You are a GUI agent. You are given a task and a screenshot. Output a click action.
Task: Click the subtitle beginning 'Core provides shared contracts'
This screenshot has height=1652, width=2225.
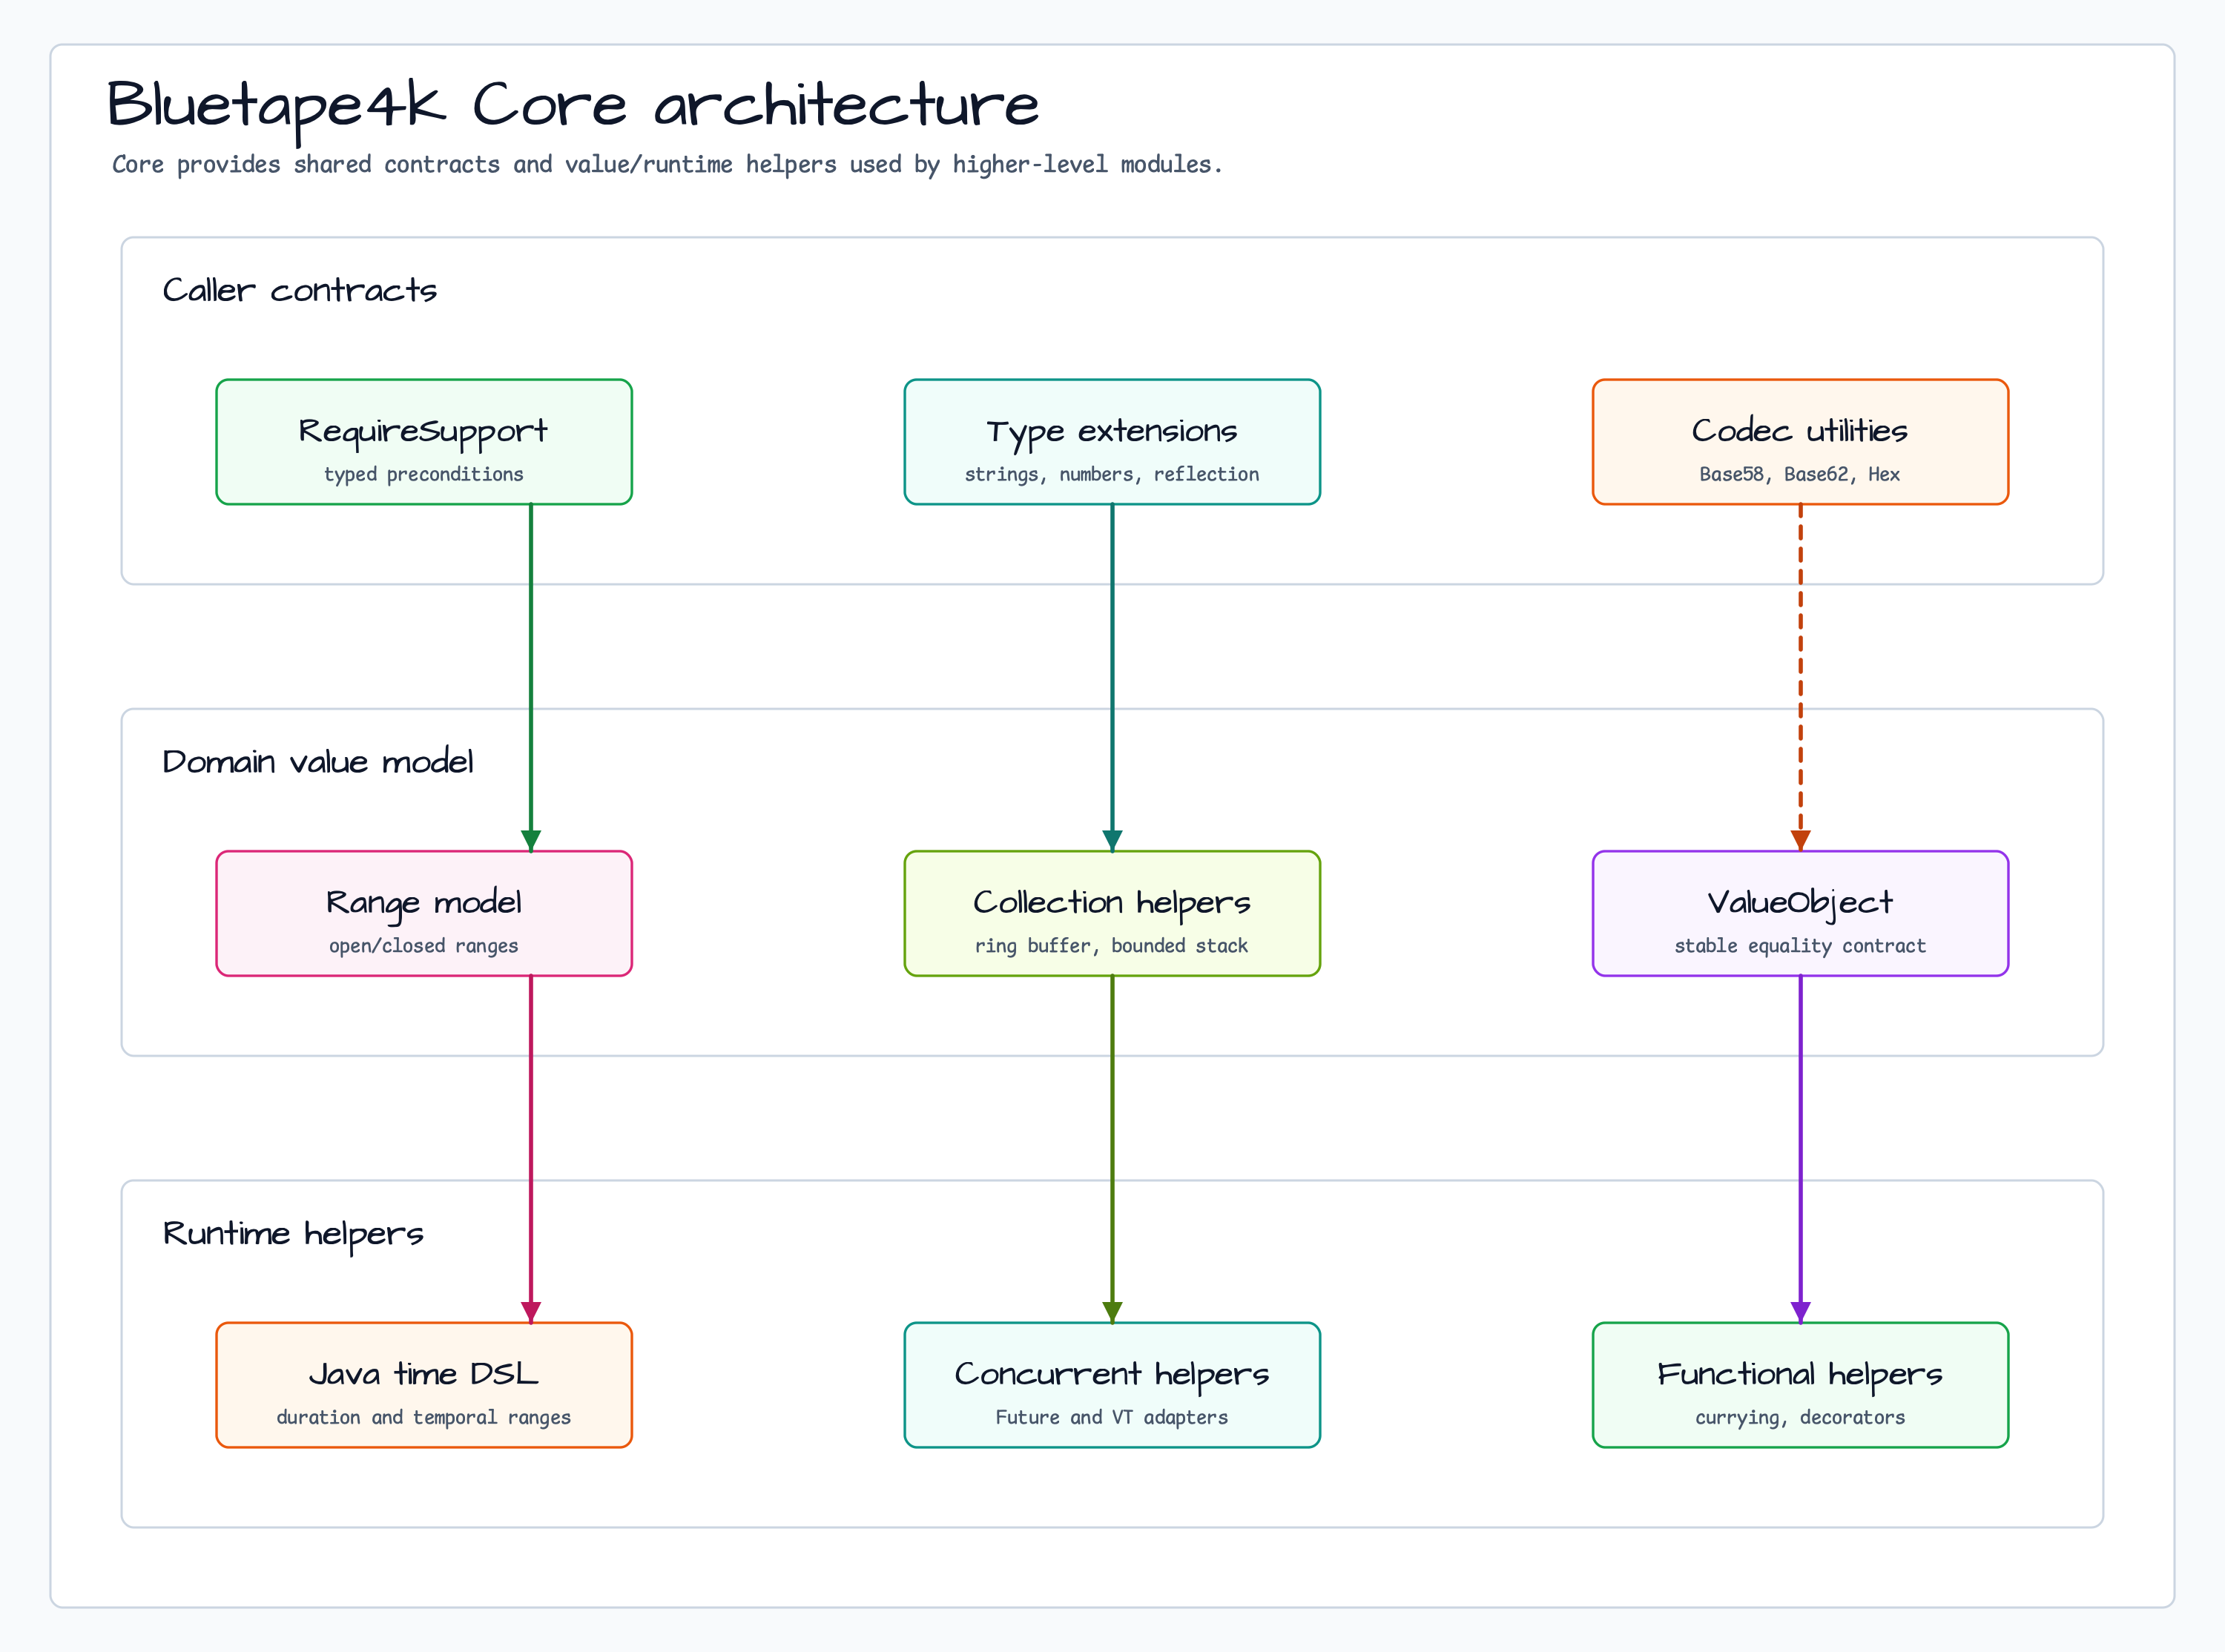[667, 164]
